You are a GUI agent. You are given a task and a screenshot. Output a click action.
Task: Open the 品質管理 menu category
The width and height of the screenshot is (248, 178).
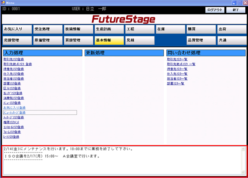click(201, 41)
